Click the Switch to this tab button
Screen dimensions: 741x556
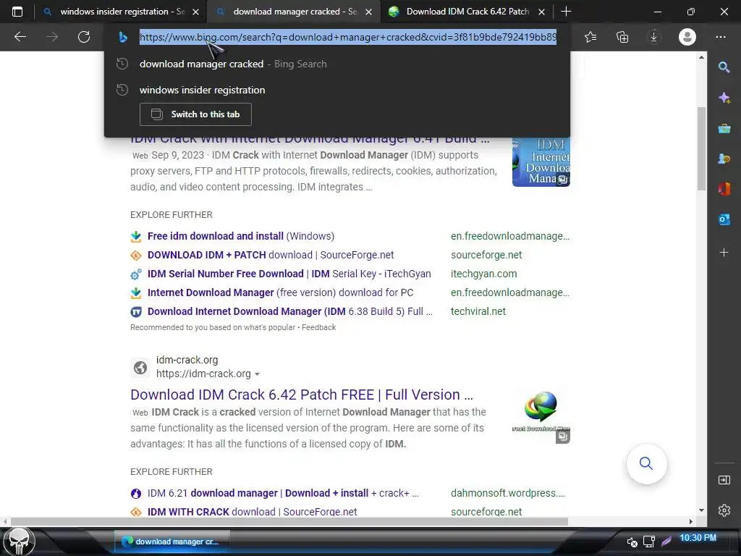(195, 114)
